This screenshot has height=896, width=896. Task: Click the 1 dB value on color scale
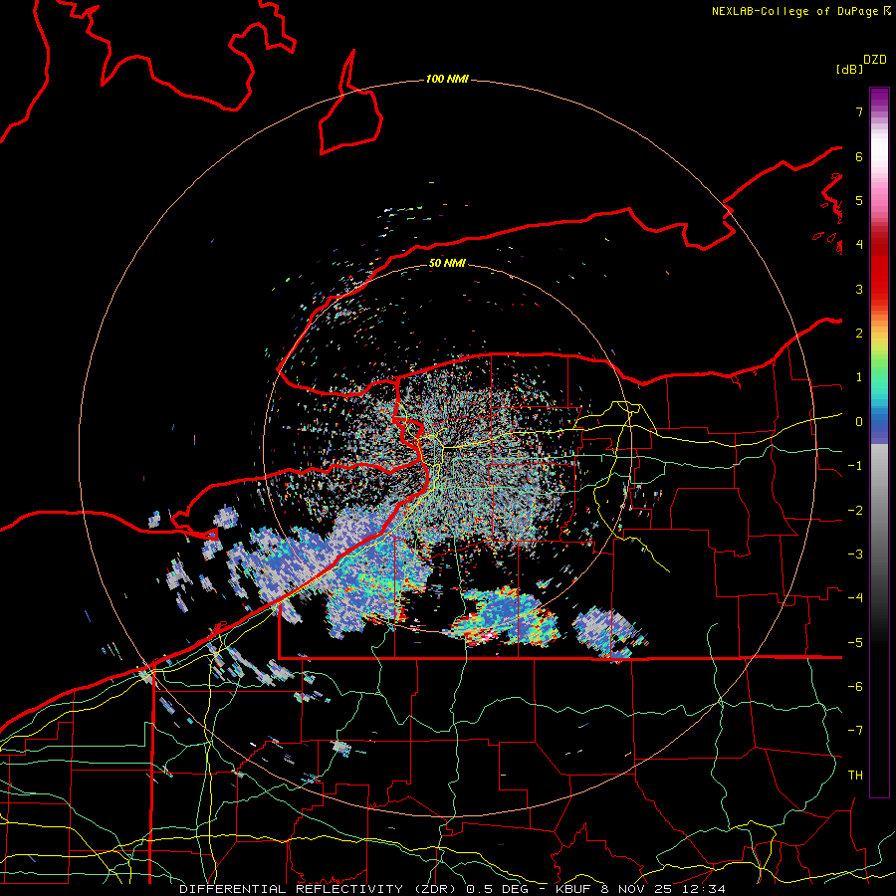[859, 377]
